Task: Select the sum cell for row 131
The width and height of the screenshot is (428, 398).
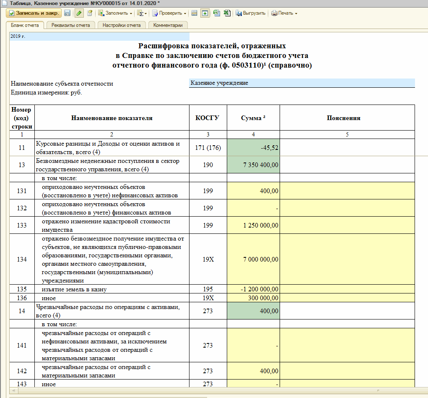Action: pyautogui.click(x=253, y=191)
